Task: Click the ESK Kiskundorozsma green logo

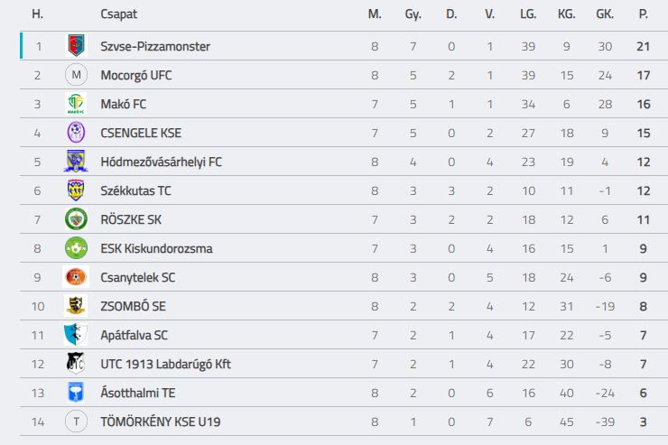Action: point(76,248)
